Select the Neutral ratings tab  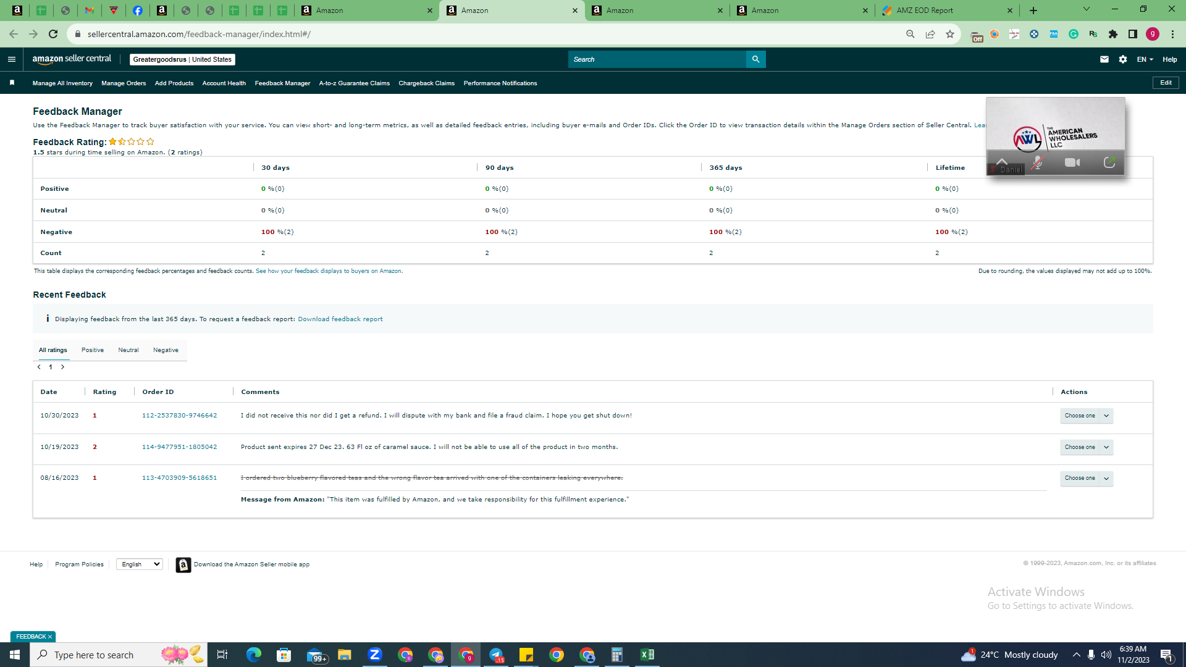tap(128, 350)
